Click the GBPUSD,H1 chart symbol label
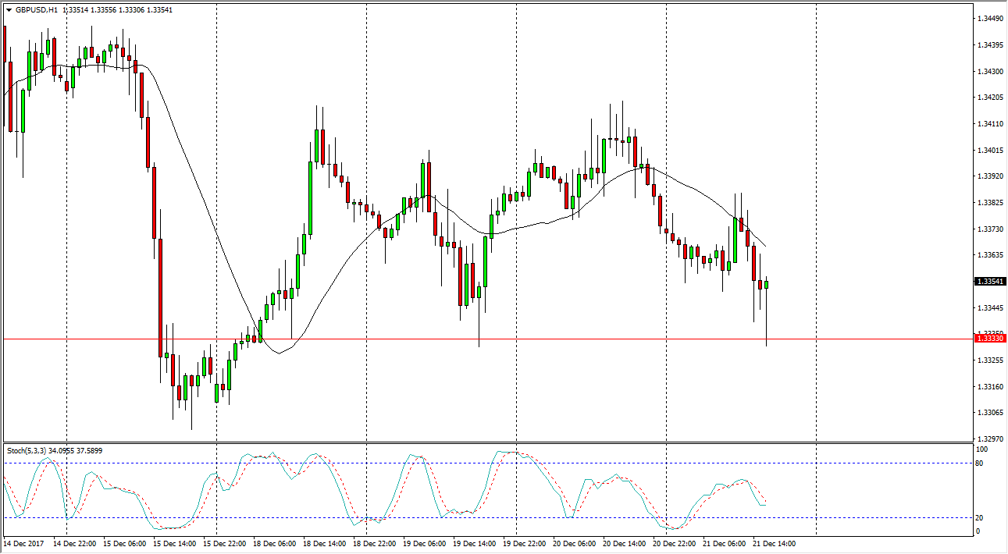Viewport: 1008px width, 554px height. click(36, 10)
